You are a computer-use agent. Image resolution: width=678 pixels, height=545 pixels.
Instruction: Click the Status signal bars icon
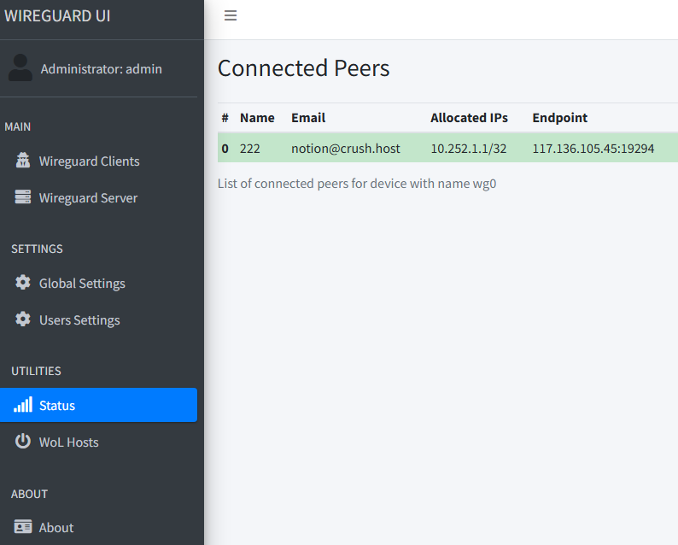(x=23, y=405)
